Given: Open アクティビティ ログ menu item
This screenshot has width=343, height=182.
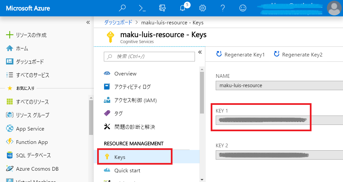Looking at the screenshot, I should point(133,87).
